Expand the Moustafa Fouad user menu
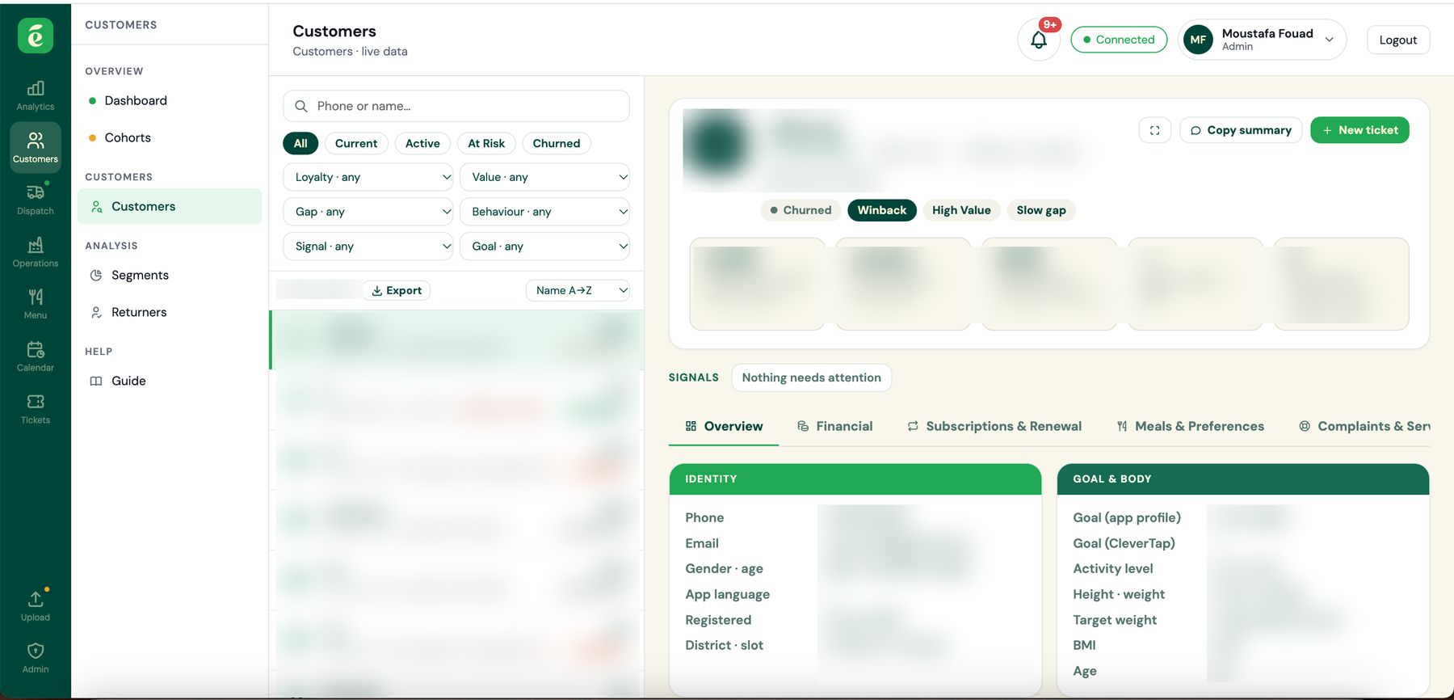Viewport: 1454px width, 700px height. pyautogui.click(x=1262, y=40)
